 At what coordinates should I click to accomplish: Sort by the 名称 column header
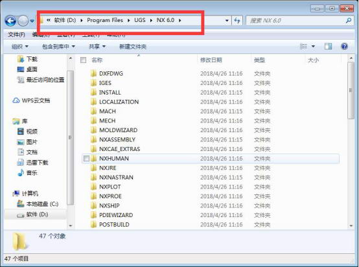pos(97,60)
